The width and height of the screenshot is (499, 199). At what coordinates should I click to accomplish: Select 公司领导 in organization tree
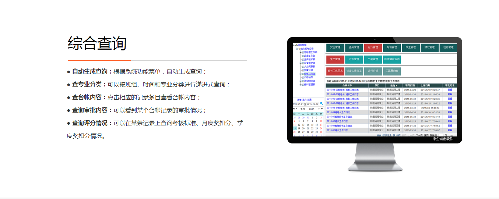(x=308, y=77)
